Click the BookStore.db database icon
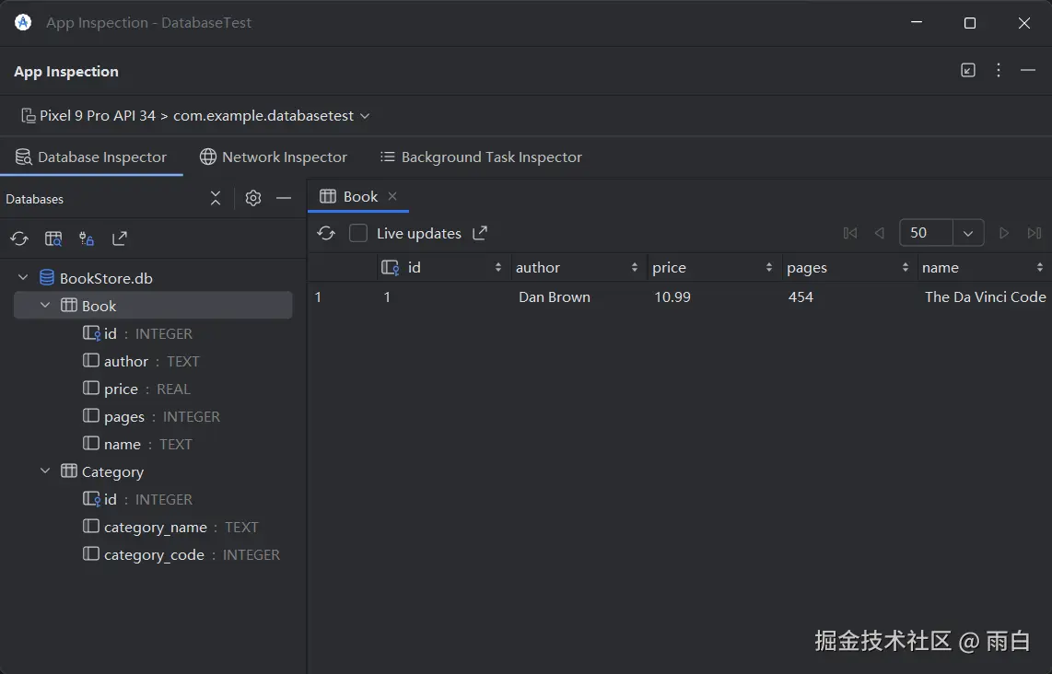The image size is (1052, 674). pos(47,278)
